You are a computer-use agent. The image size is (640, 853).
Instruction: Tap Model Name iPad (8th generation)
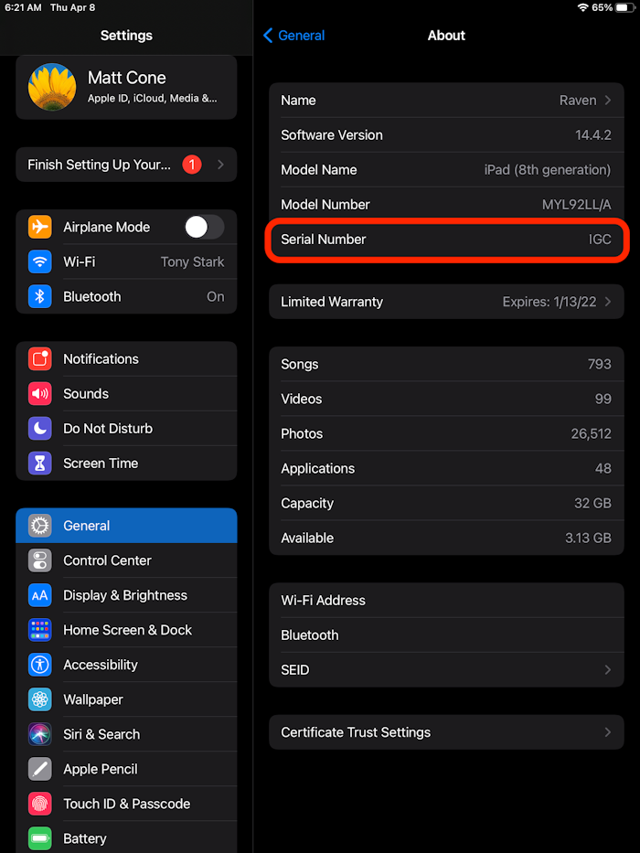click(x=548, y=170)
